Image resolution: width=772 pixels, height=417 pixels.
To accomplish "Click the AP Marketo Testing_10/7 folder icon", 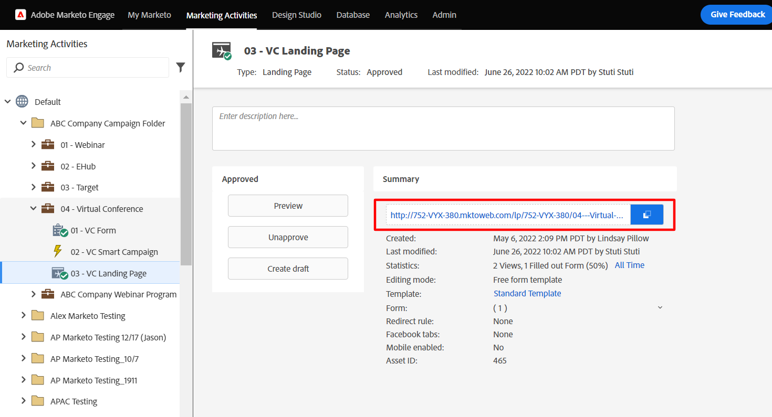I will pyautogui.click(x=37, y=358).
